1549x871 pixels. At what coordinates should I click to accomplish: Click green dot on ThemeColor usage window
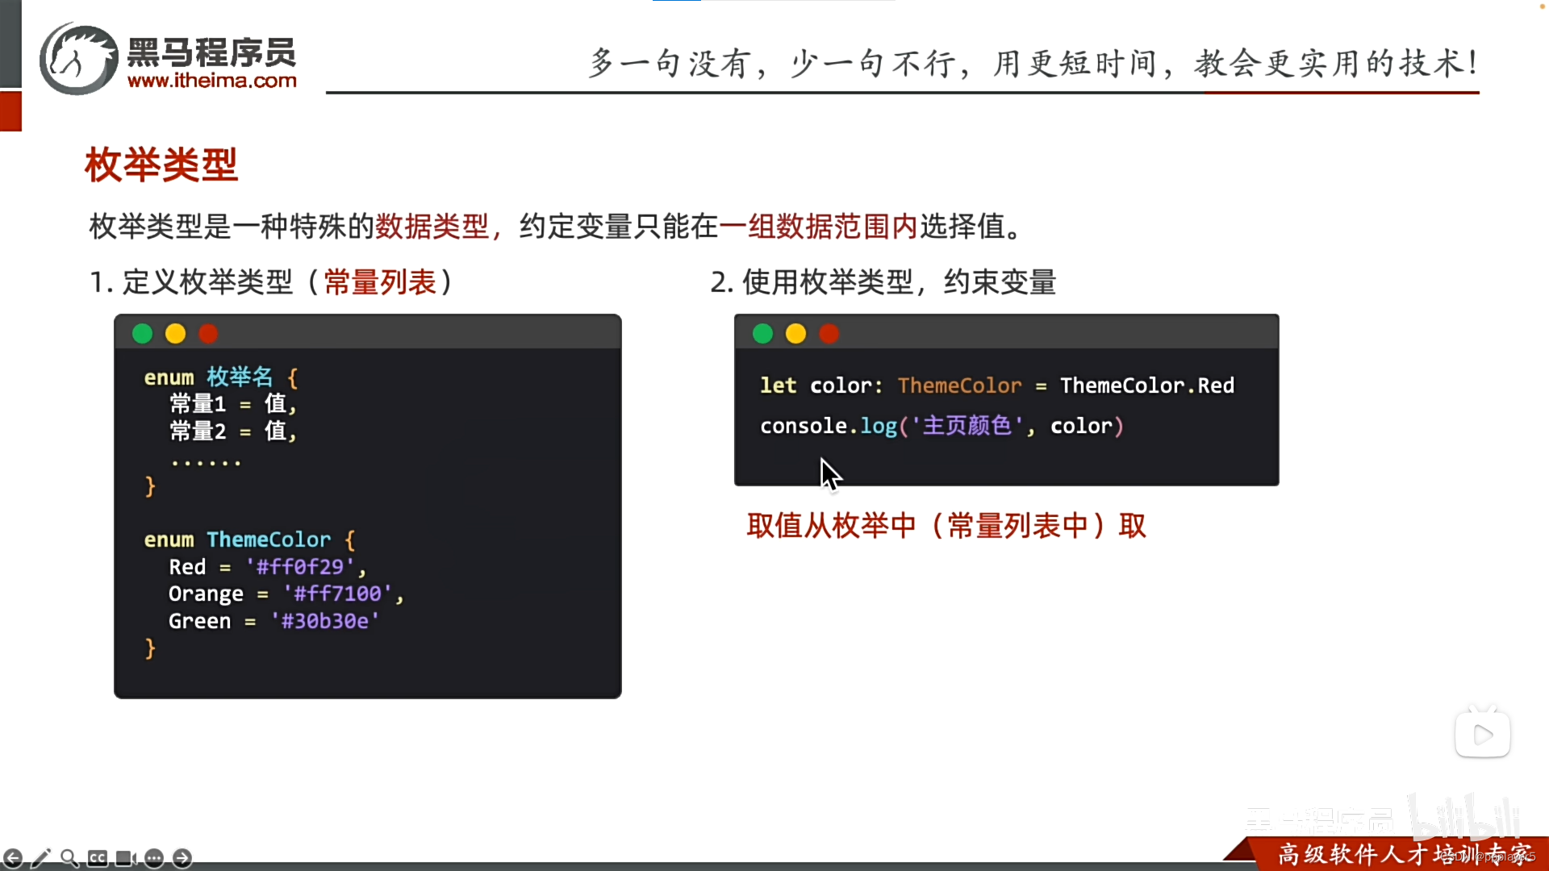[762, 334]
